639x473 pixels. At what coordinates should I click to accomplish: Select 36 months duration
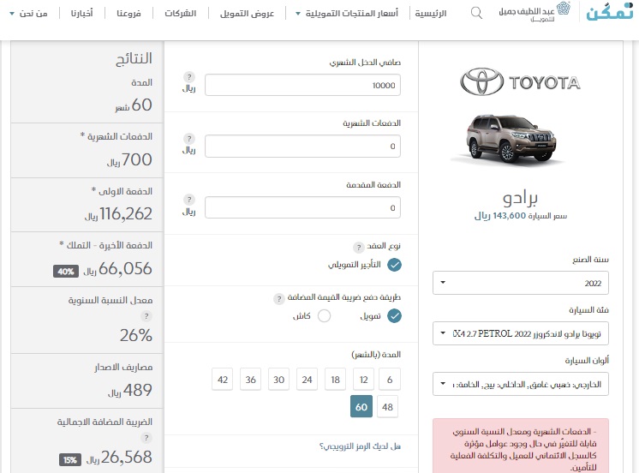click(251, 380)
